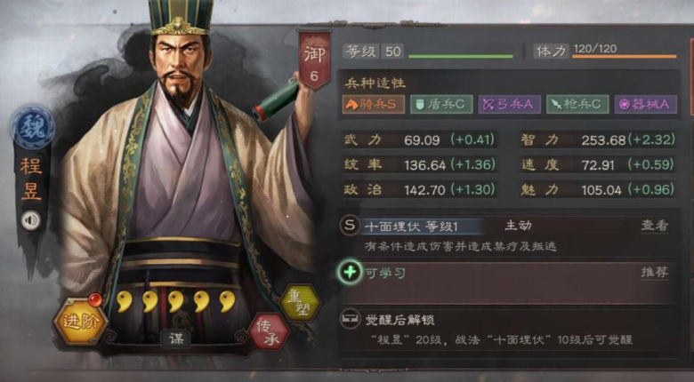Play Cheng Yu's voice with speaker icon

[31, 220]
